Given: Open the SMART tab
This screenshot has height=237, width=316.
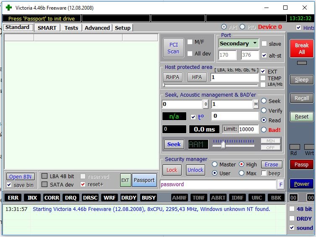Looking at the screenshot, I should click(47, 28).
